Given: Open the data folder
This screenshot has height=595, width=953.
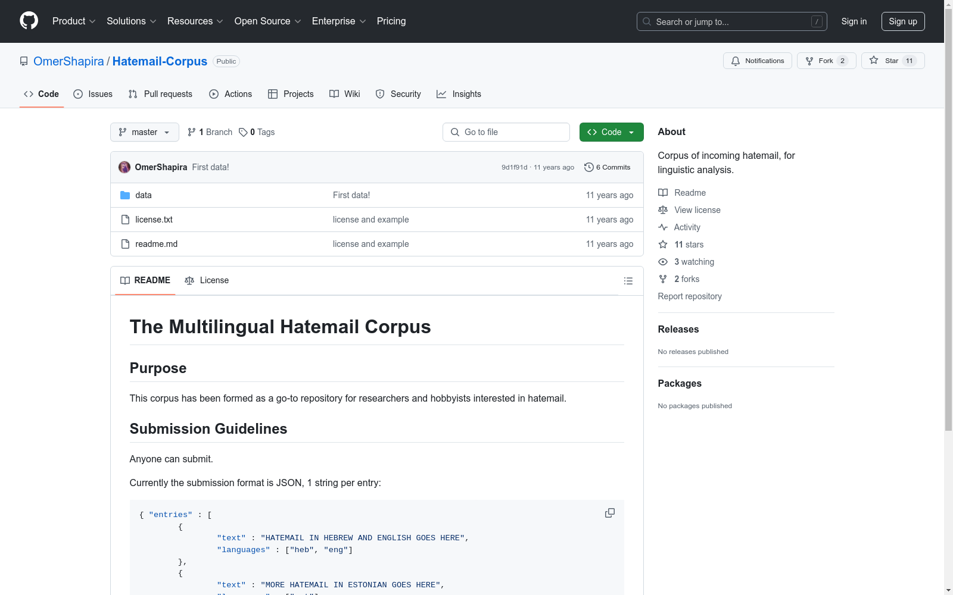Looking at the screenshot, I should tap(144, 195).
